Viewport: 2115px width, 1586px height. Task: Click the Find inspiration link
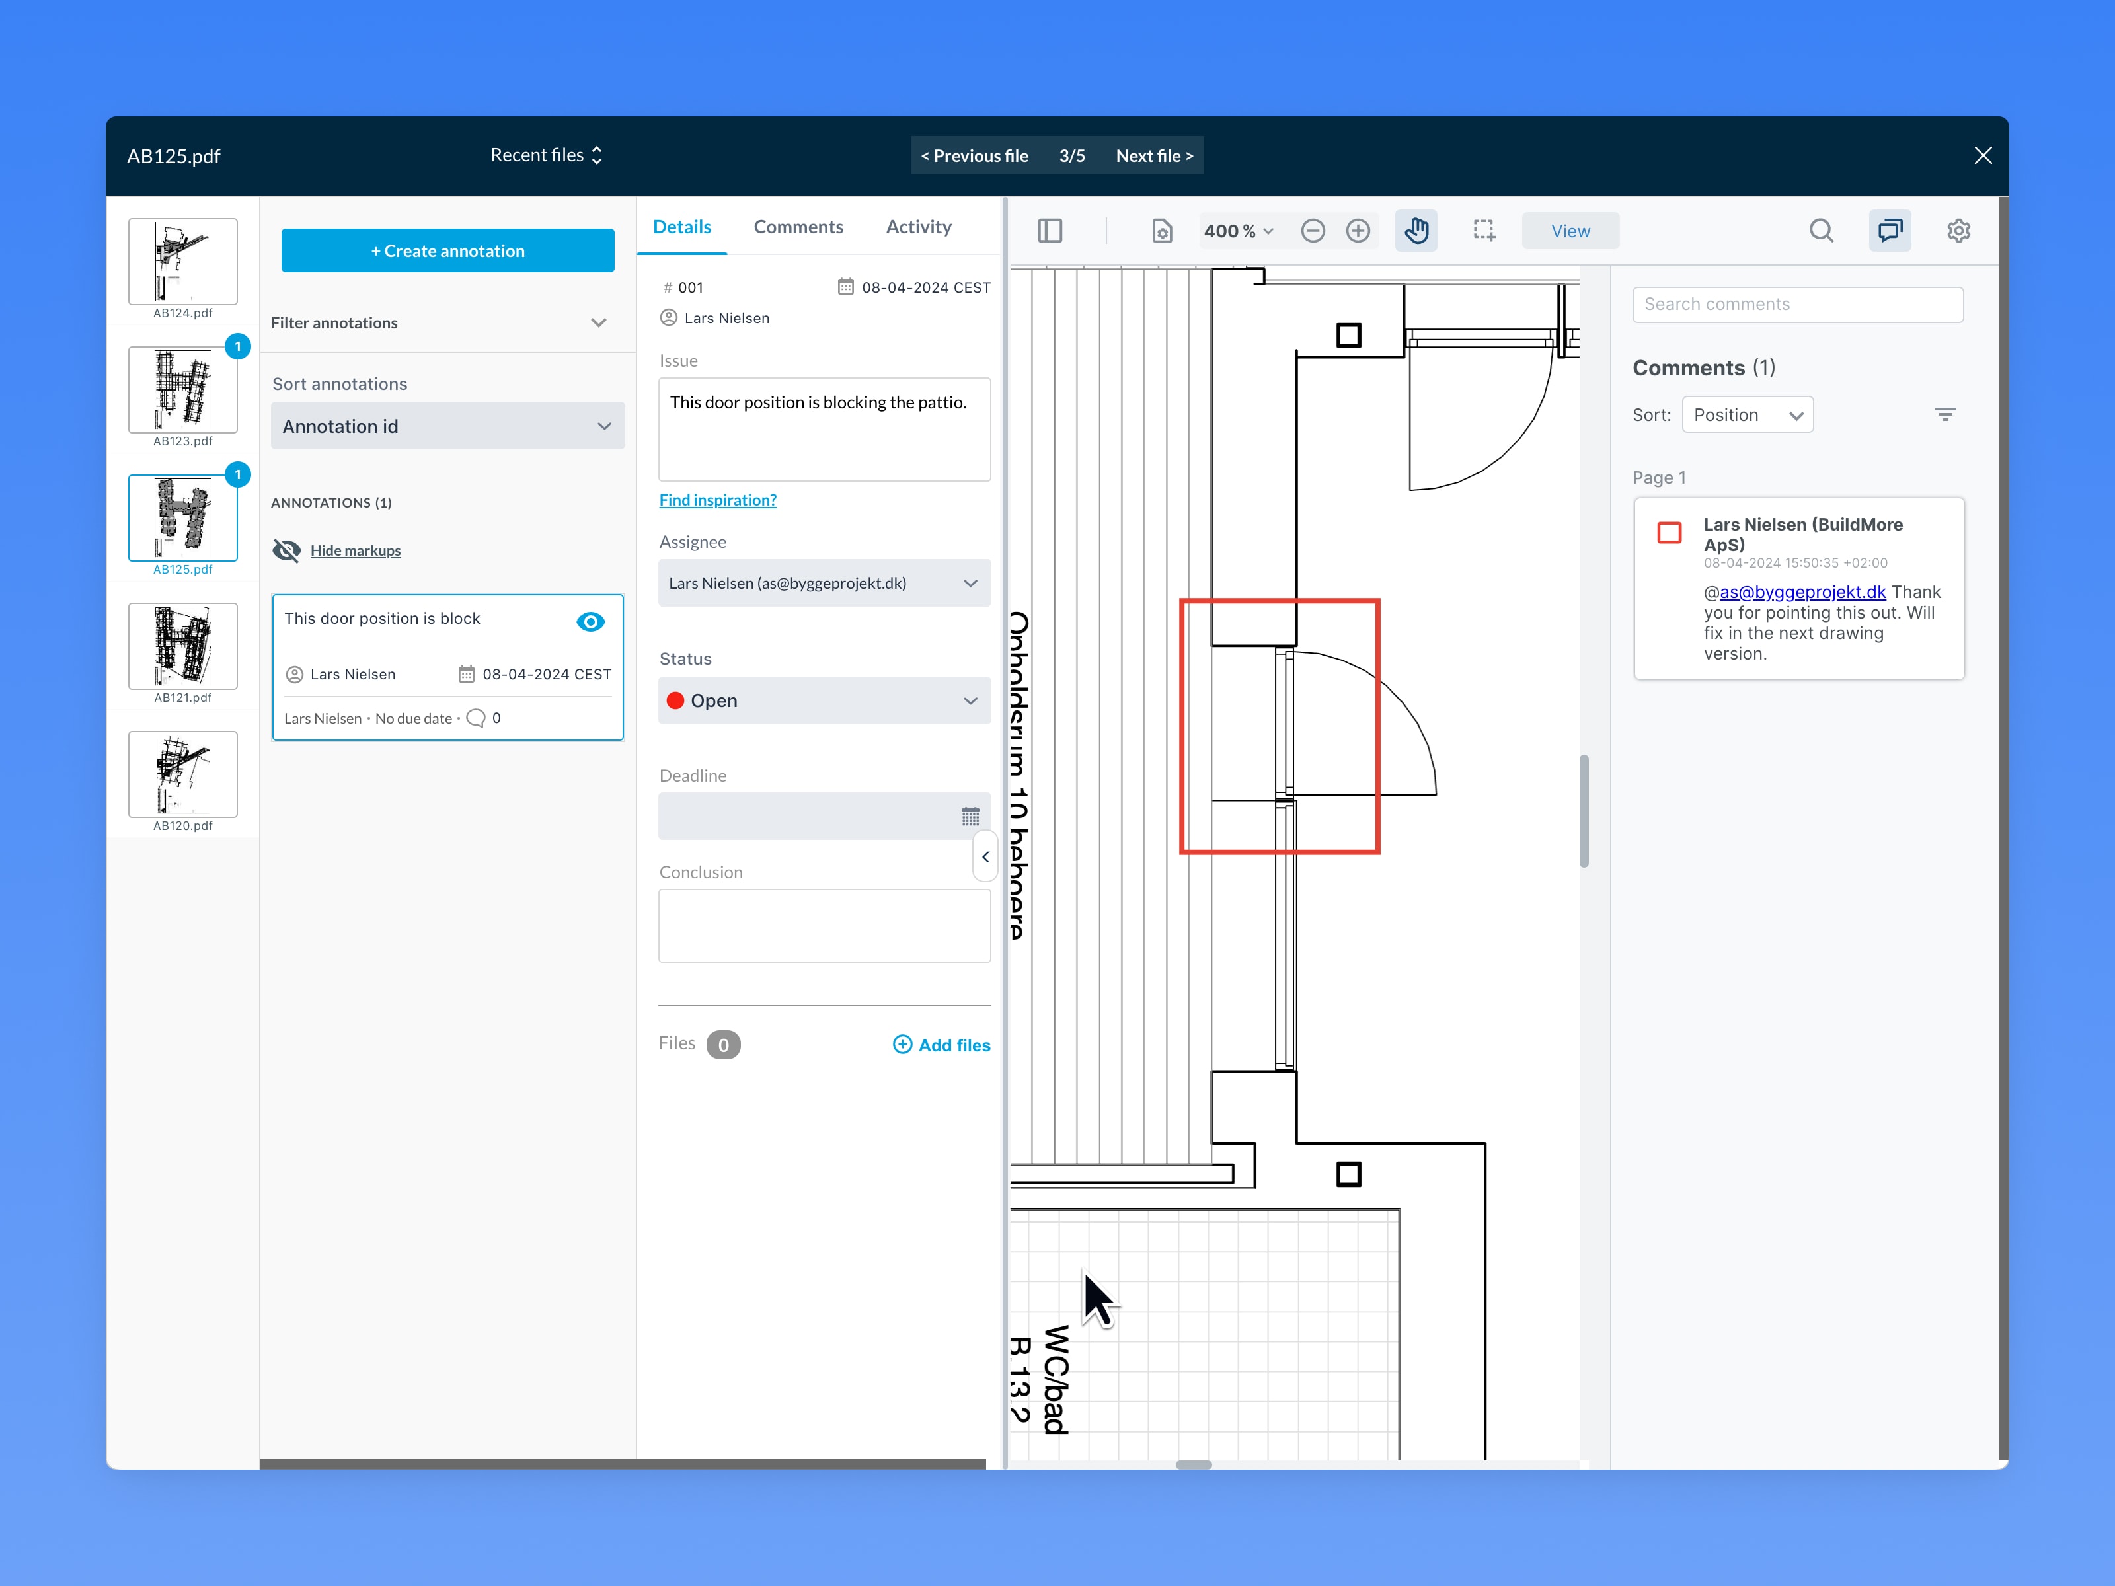[717, 500]
